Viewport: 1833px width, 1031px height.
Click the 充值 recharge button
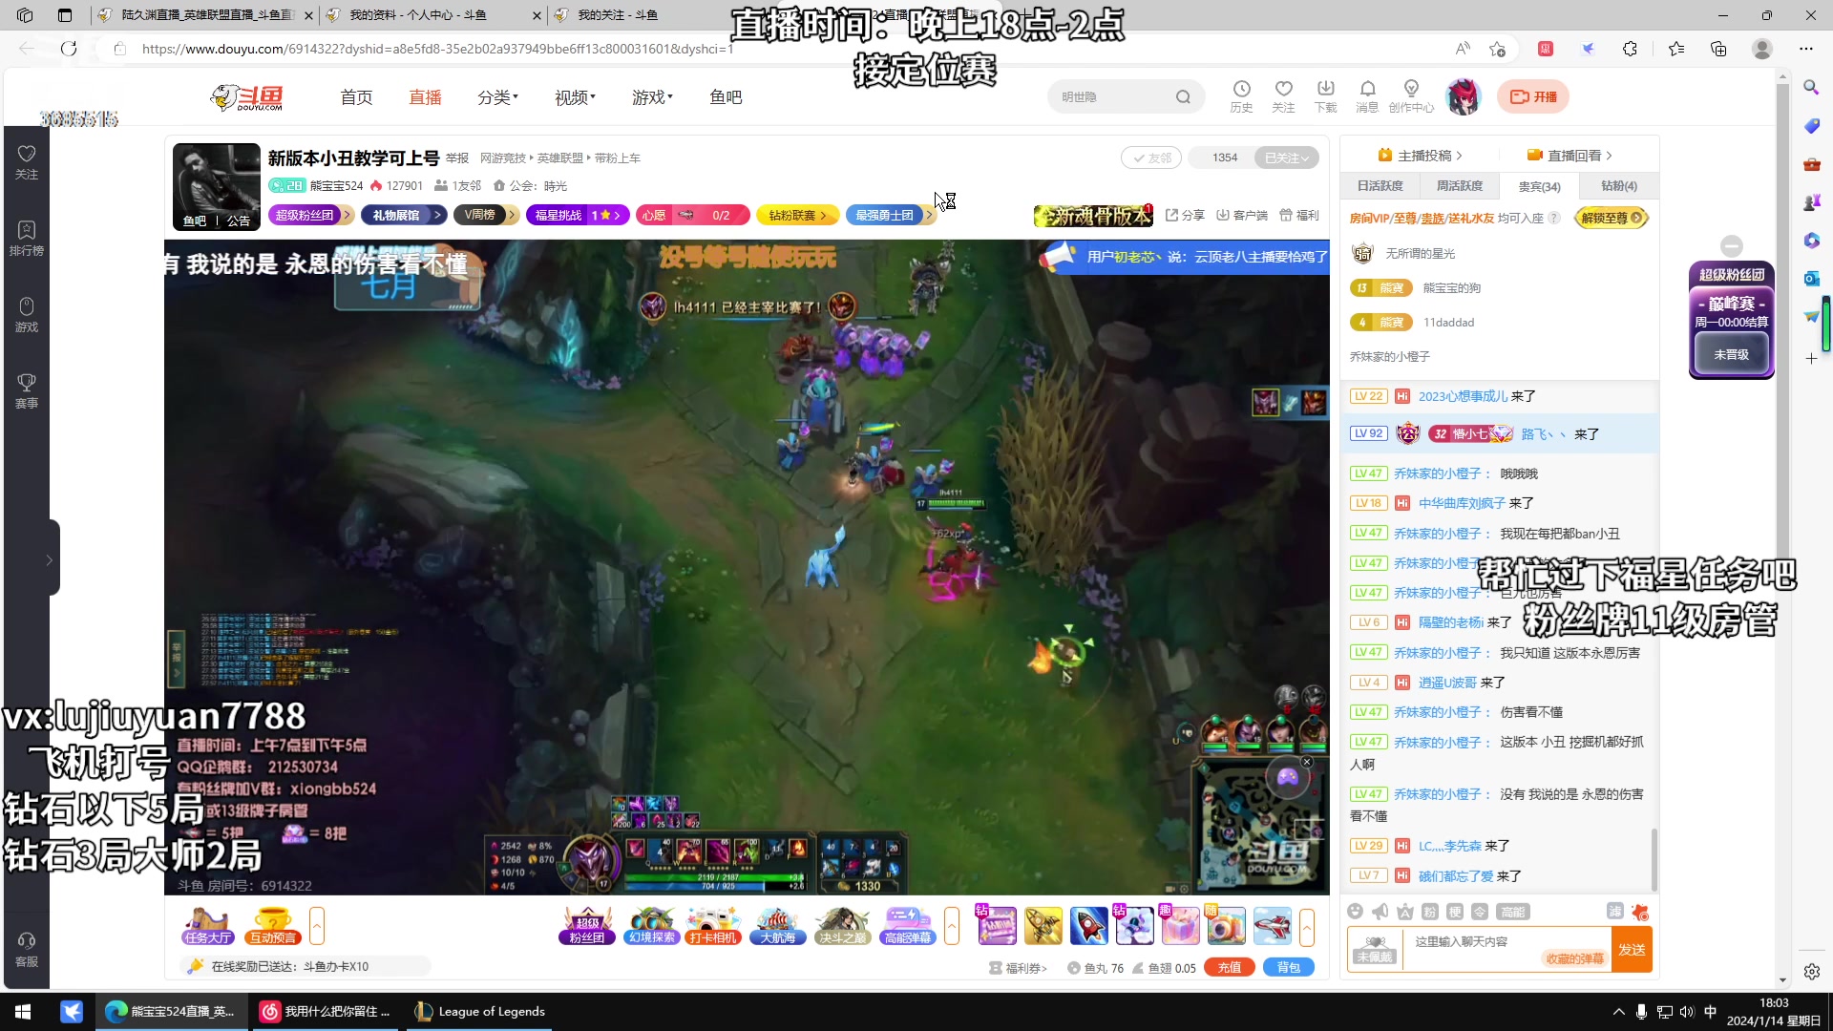tap(1230, 968)
